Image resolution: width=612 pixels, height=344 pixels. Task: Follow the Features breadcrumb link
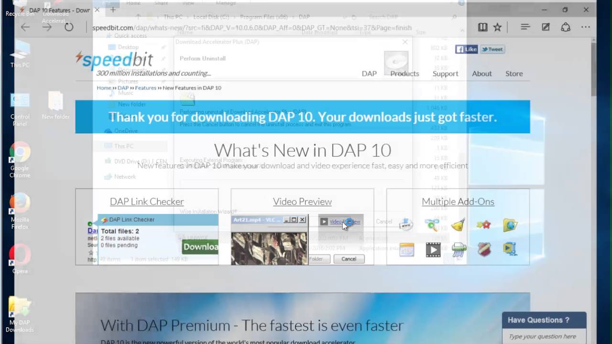click(x=145, y=88)
